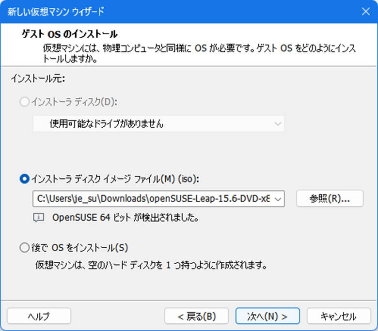Click the 新しい仮想マシン ウィザード title bar
378x331 pixels.
(145, 11)
